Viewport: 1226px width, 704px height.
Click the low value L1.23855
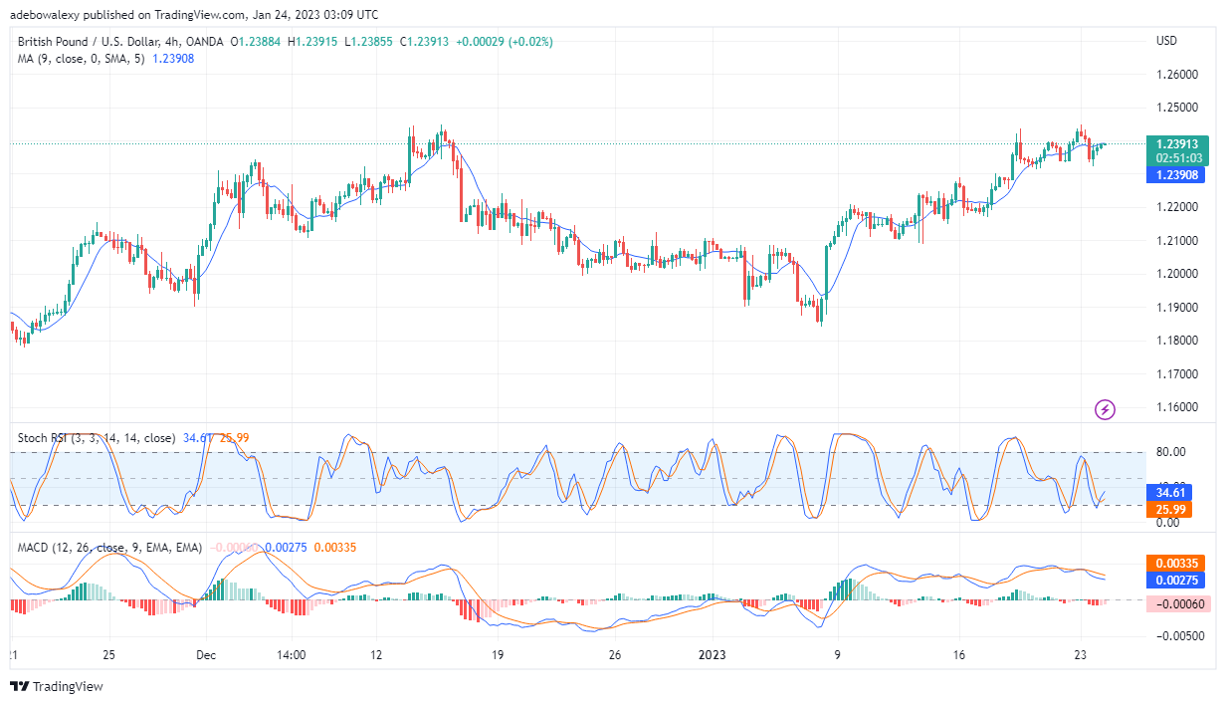tap(368, 42)
